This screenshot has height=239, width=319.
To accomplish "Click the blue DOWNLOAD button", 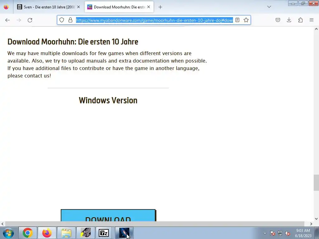I will coord(108,215).
